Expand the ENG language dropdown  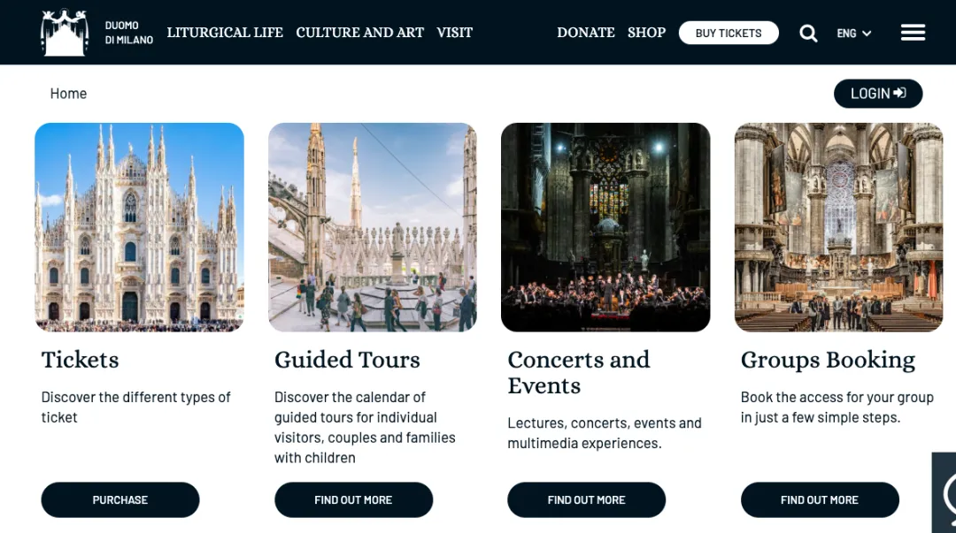tap(853, 33)
